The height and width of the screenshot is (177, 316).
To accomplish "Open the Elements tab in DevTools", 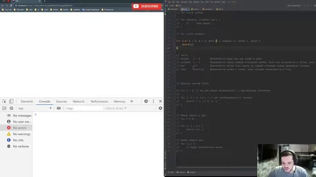I will tap(27, 102).
